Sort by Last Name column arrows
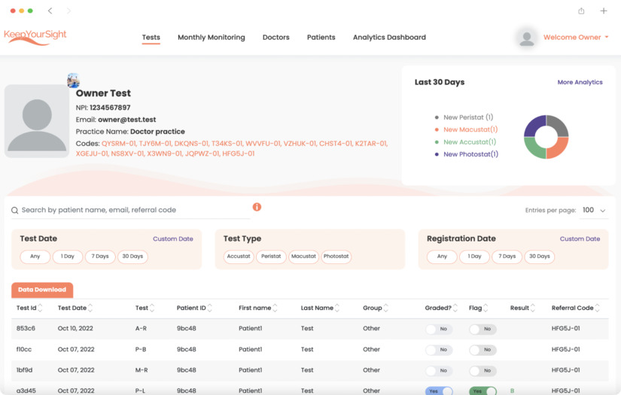The width and height of the screenshot is (621, 395). (x=337, y=308)
